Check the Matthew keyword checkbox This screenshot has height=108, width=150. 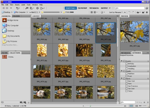[x=127, y=73]
